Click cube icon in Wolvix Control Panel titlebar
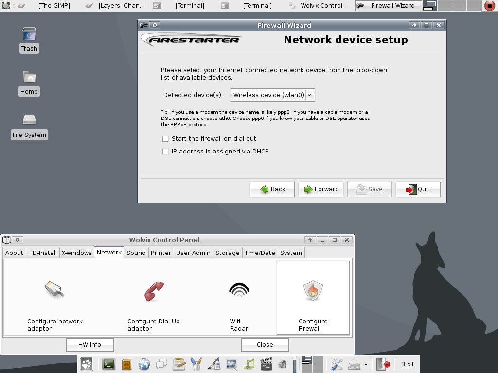The height and width of the screenshot is (373, 498). (x=7, y=240)
